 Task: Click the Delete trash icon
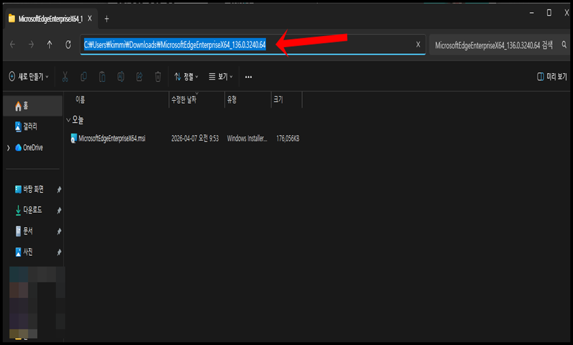click(x=158, y=76)
